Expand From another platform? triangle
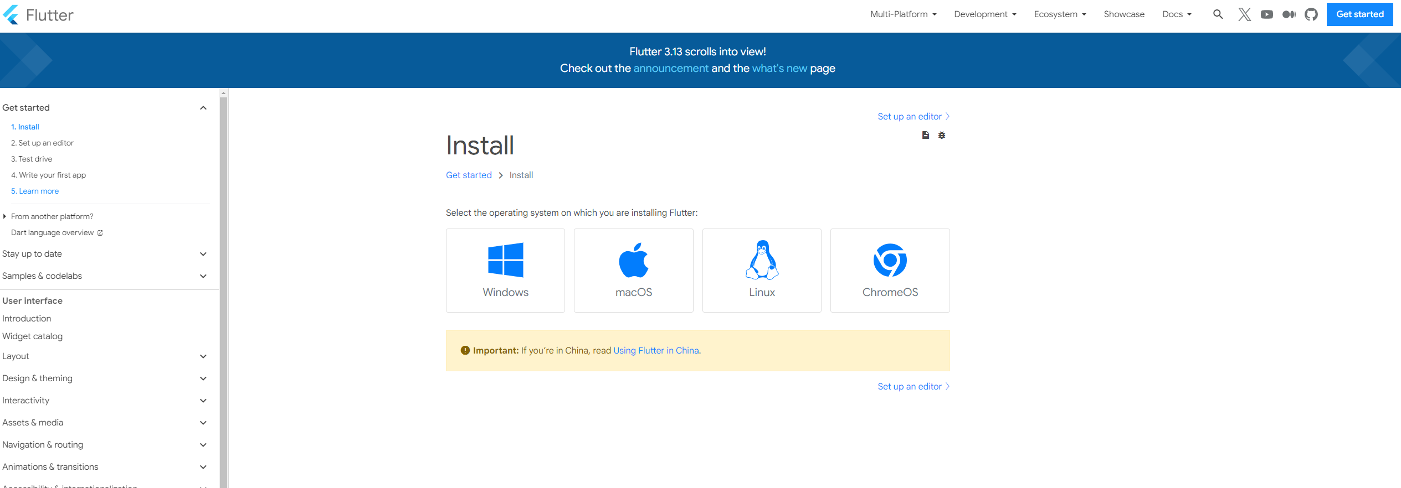 coord(4,216)
